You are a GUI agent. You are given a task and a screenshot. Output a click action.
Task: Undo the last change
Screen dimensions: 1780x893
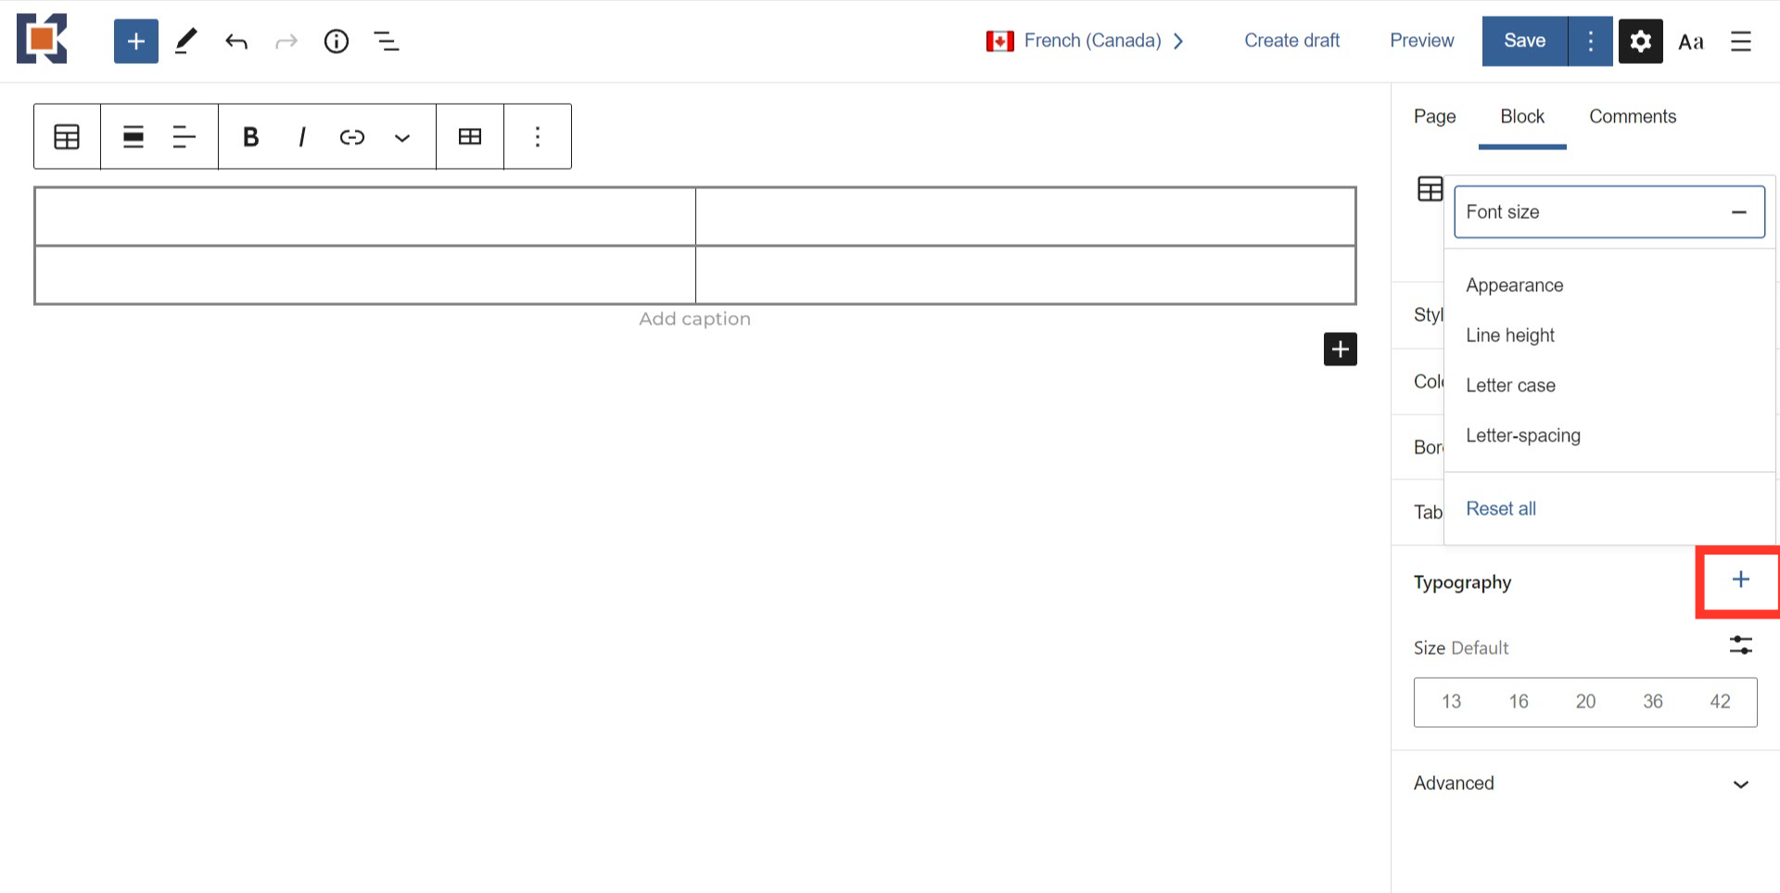point(236,41)
